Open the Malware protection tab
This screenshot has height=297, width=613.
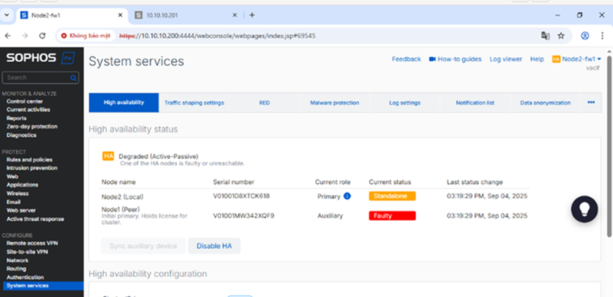[335, 103]
